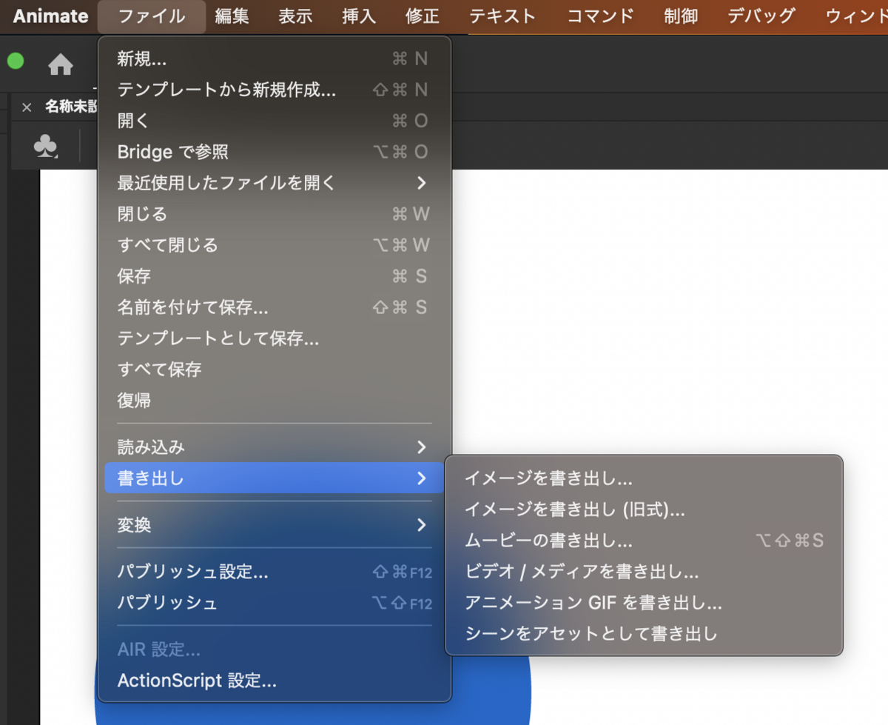The width and height of the screenshot is (888, 725).
Task: Select すべて閉じる menu entry
Action: coord(275,245)
